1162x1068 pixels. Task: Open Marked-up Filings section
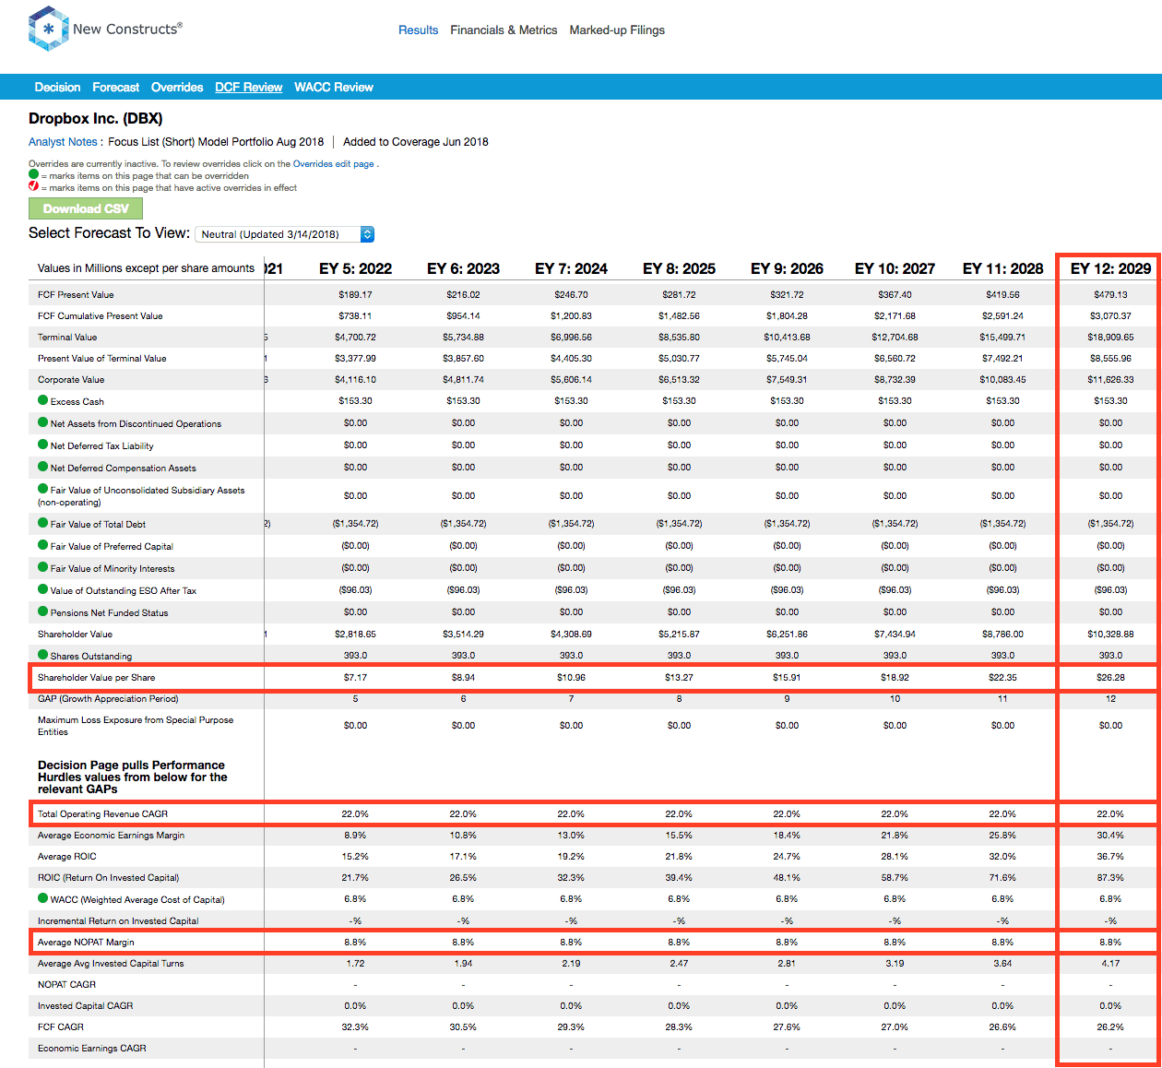617,30
